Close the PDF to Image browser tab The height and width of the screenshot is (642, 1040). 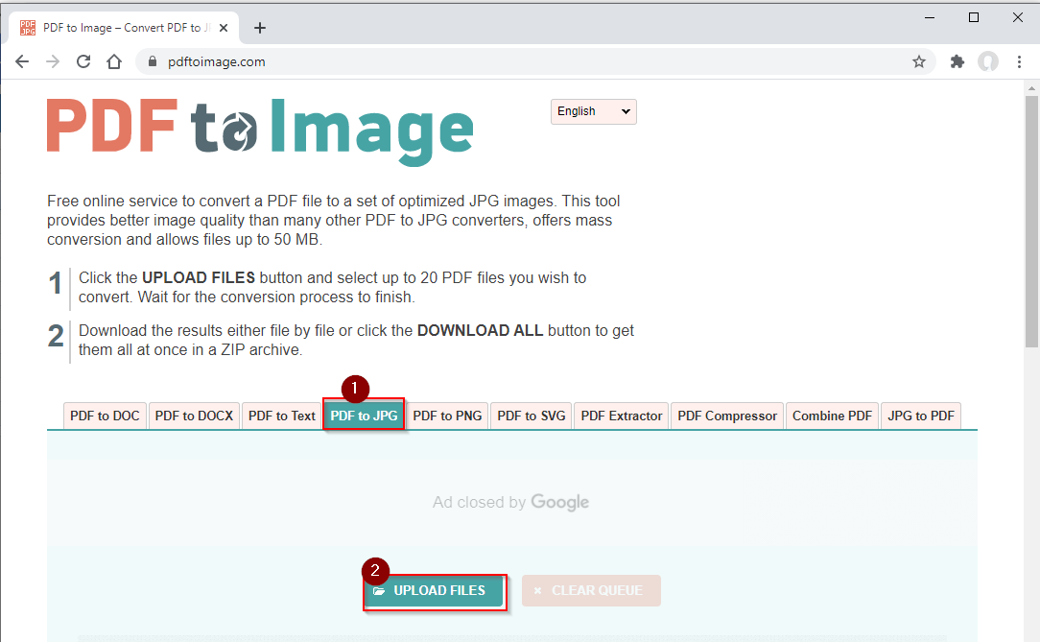click(x=224, y=28)
